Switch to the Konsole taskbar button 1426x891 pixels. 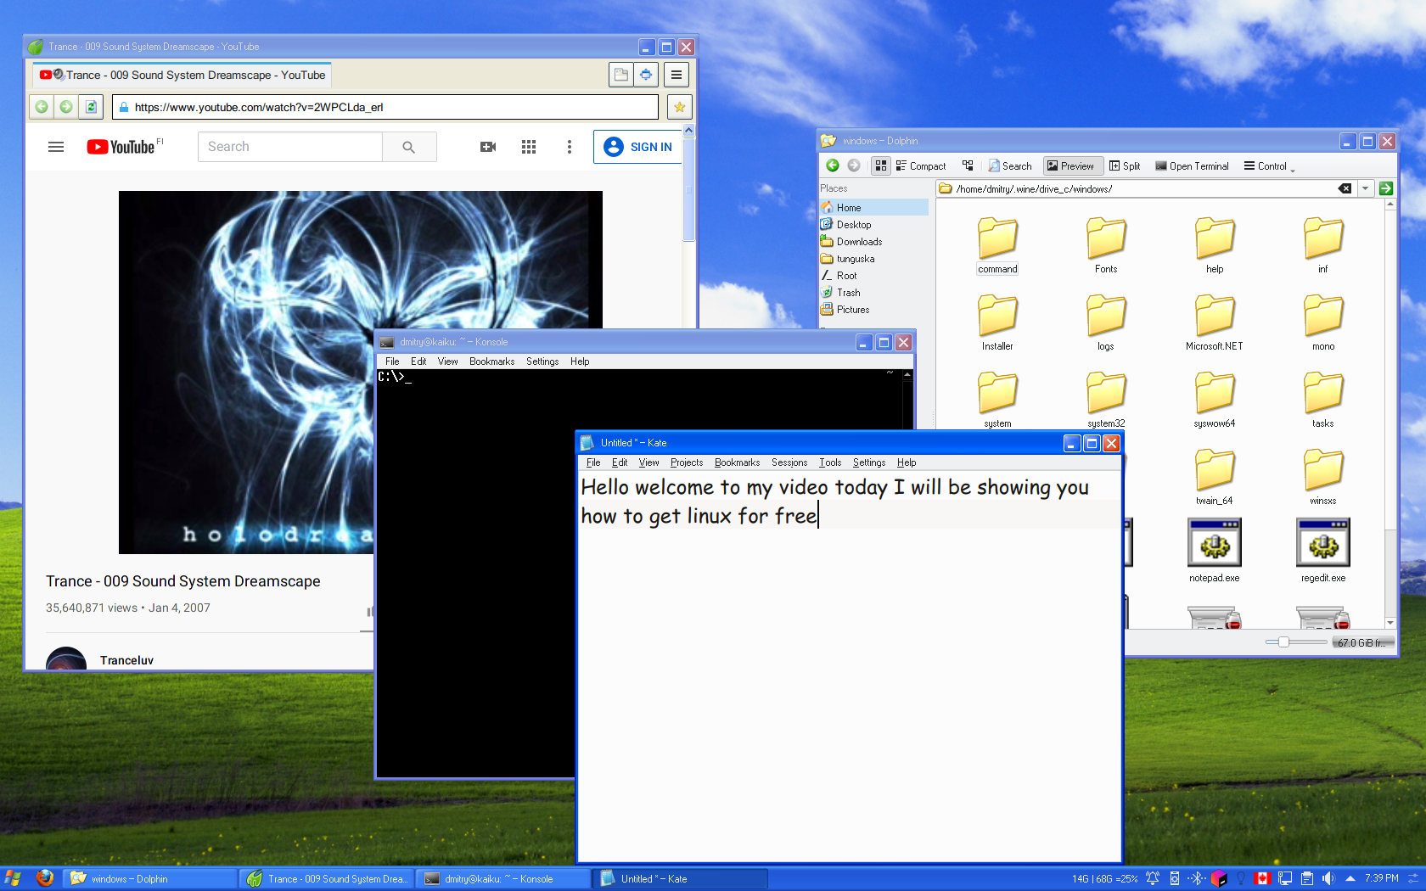pyautogui.click(x=502, y=878)
